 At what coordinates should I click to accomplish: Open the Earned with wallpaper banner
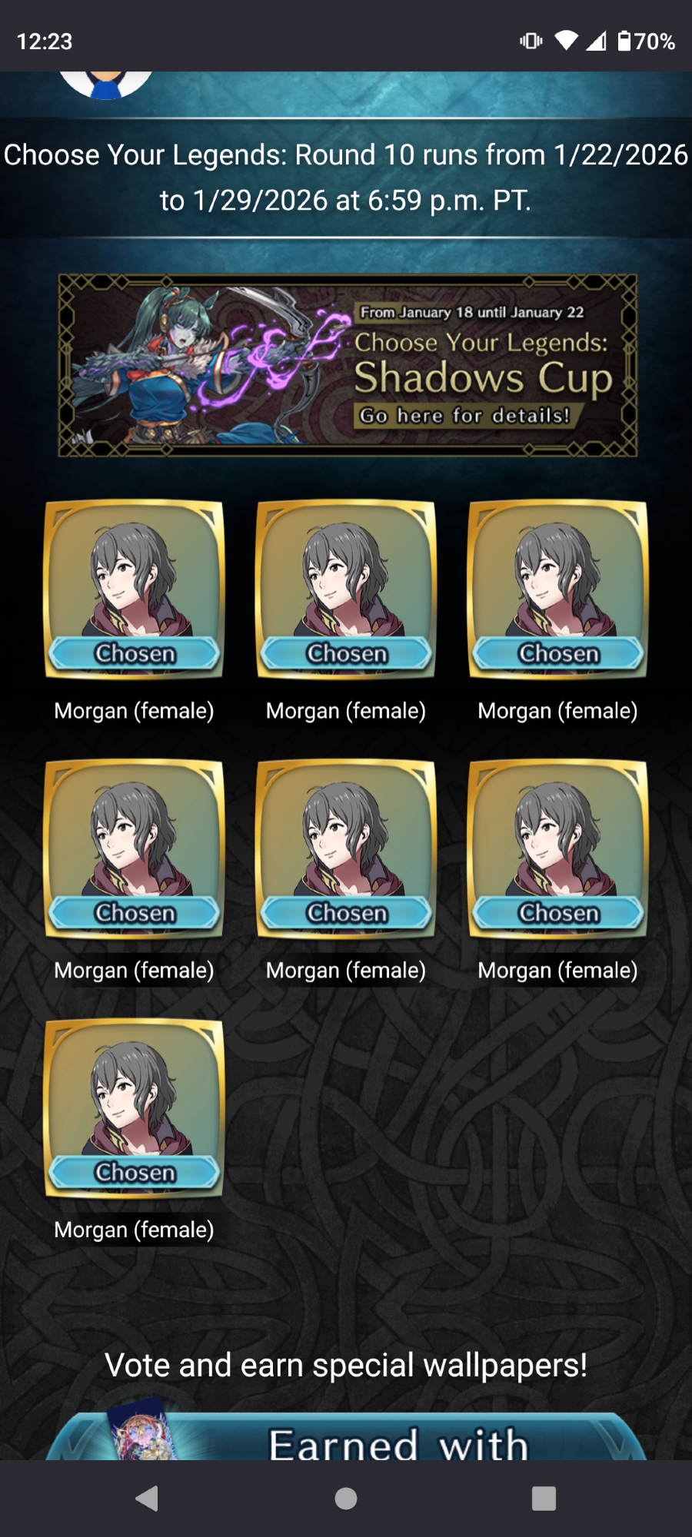pyautogui.click(x=346, y=1436)
